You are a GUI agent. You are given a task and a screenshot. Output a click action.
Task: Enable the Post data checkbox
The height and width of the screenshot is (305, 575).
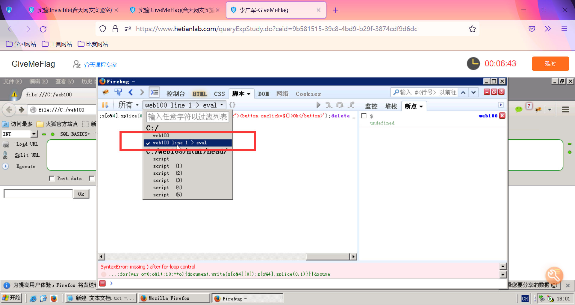coord(52,179)
